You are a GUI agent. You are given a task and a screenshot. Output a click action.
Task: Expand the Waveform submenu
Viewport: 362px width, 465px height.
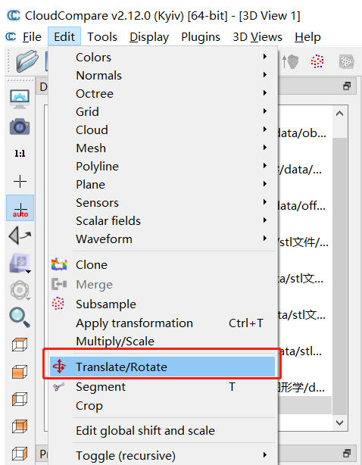162,239
